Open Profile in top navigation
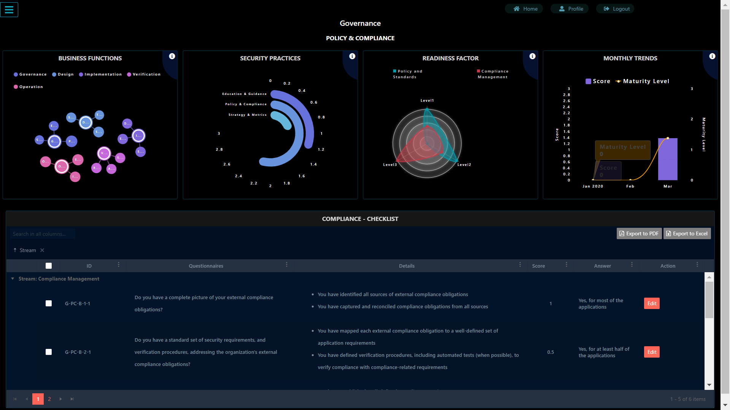 pos(570,9)
